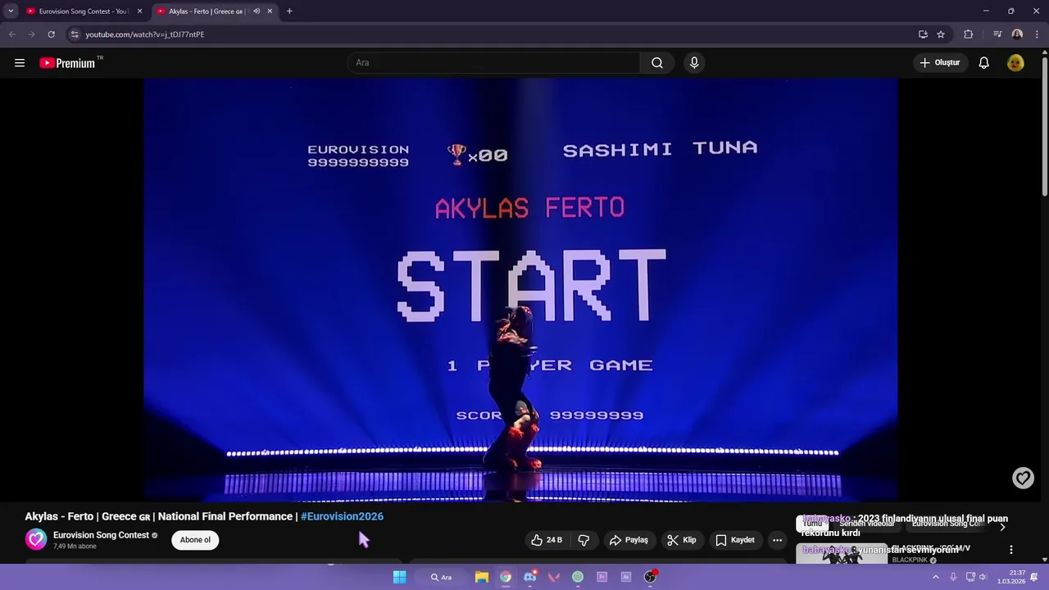Viewport: 1049px width, 590px height.
Task: Open the tab search dropdown arrow
Action: (11, 11)
